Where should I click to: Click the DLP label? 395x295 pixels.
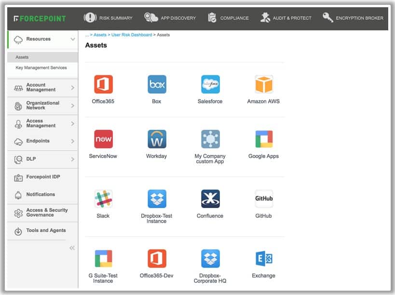coord(31,159)
